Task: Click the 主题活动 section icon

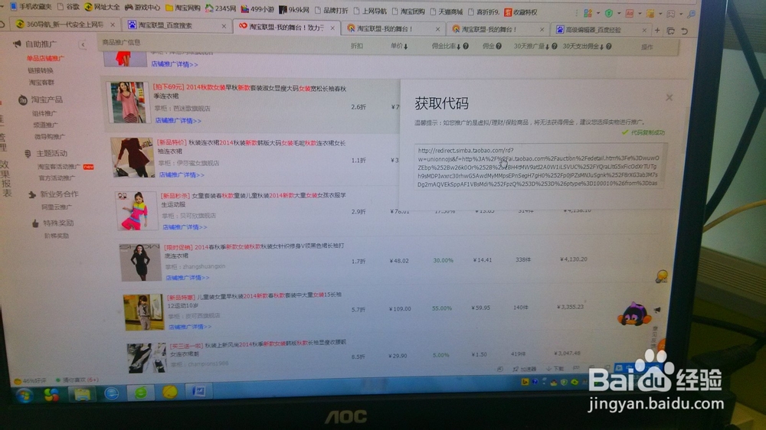Action: coord(28,154)
